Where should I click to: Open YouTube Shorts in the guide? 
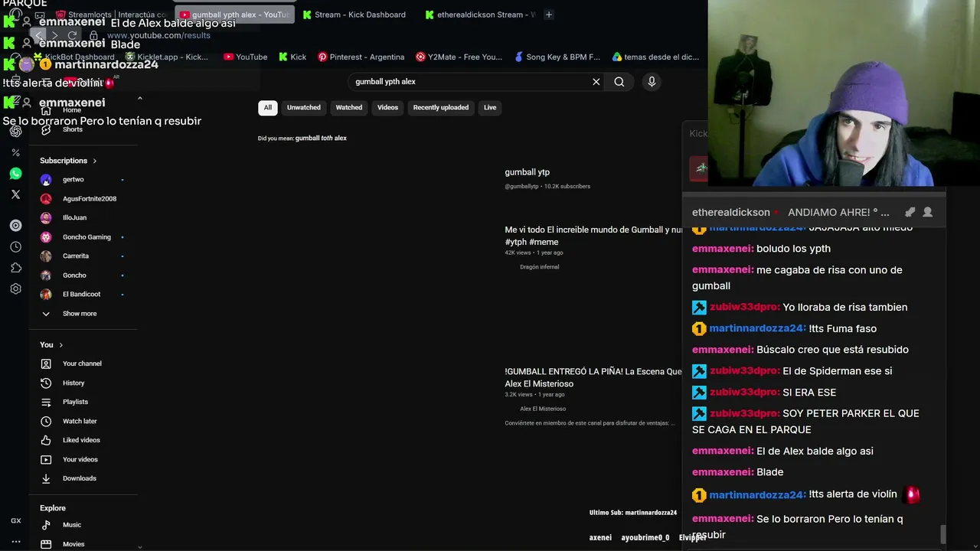pos(72,129)
